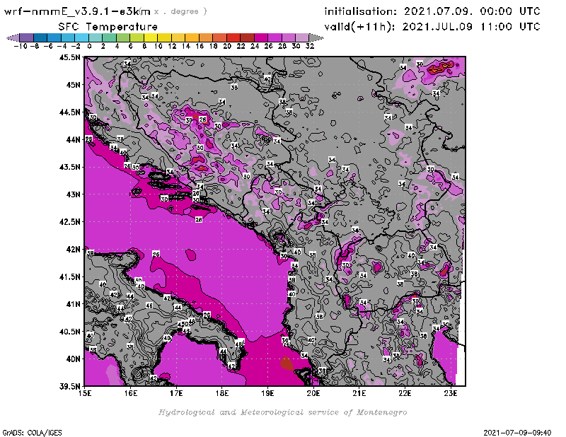Click the 'GrADS: COLA/IGES' credit text
This screenshot has height=437, width=566.
(x=32, y=433)
